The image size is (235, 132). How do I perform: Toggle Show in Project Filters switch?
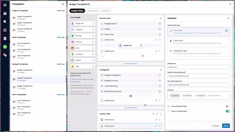pyautogui.click(x=228, y=111)
